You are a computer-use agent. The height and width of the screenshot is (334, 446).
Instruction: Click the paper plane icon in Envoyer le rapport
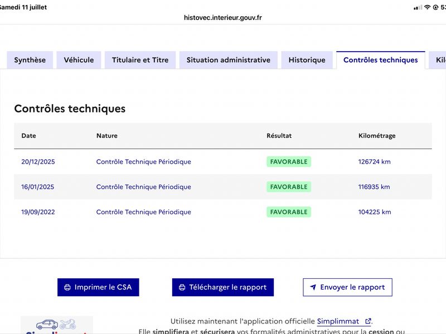click(x=313, y=287)
